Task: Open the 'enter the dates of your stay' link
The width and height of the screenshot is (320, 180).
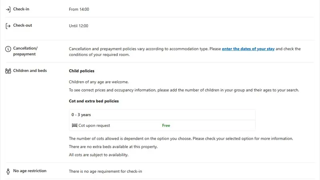Action: 248,49
